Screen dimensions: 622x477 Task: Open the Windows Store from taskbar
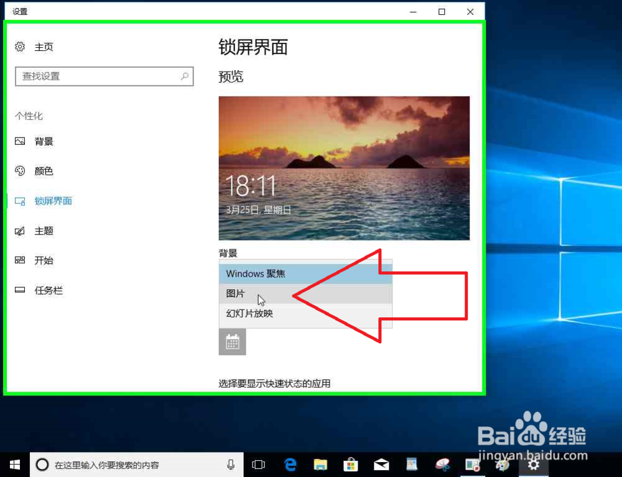pyautogui.click(x=351, y=465)
